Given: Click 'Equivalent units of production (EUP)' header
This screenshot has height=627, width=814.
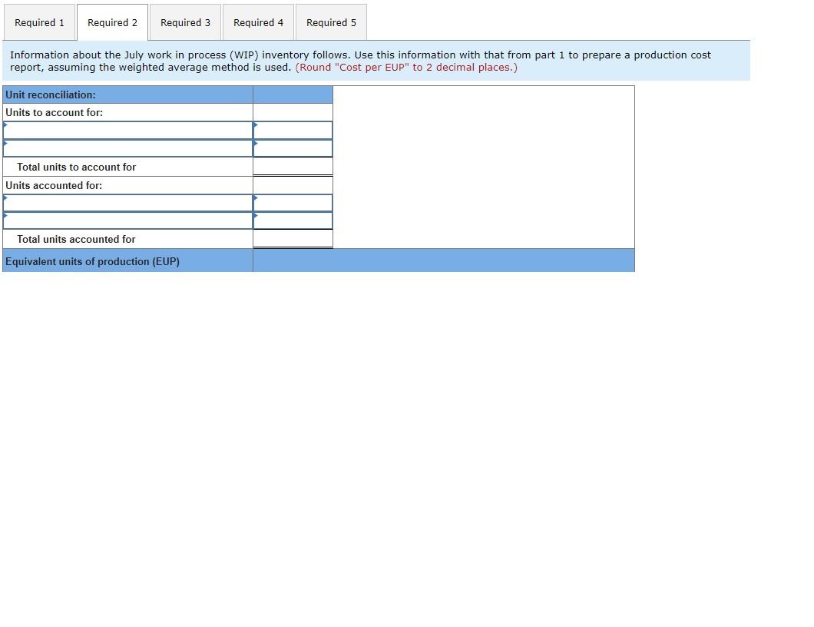Looking at the screenshot, I should pos(92,261).
